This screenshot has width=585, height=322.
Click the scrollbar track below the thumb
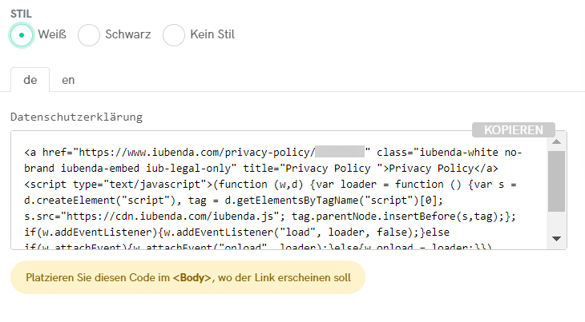[x=557, y=221]
